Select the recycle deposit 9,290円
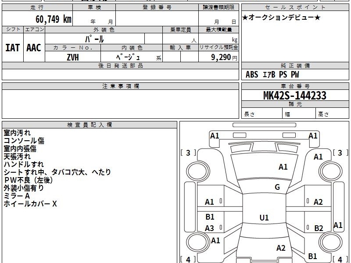The height and width of the screenshot is (263, 351). (224, 57)
